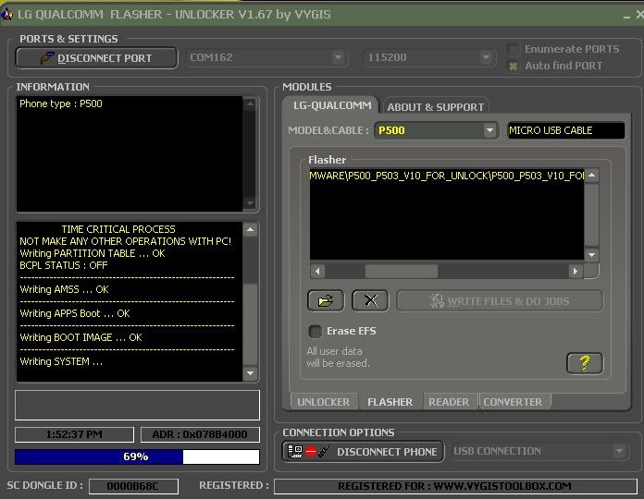The height and width of the screenshot is (499, 644).
Task: Click the REGISTERED FOR WWW.VYGISTOOLBOX.COM field
Action: click(x=455, y=486)
